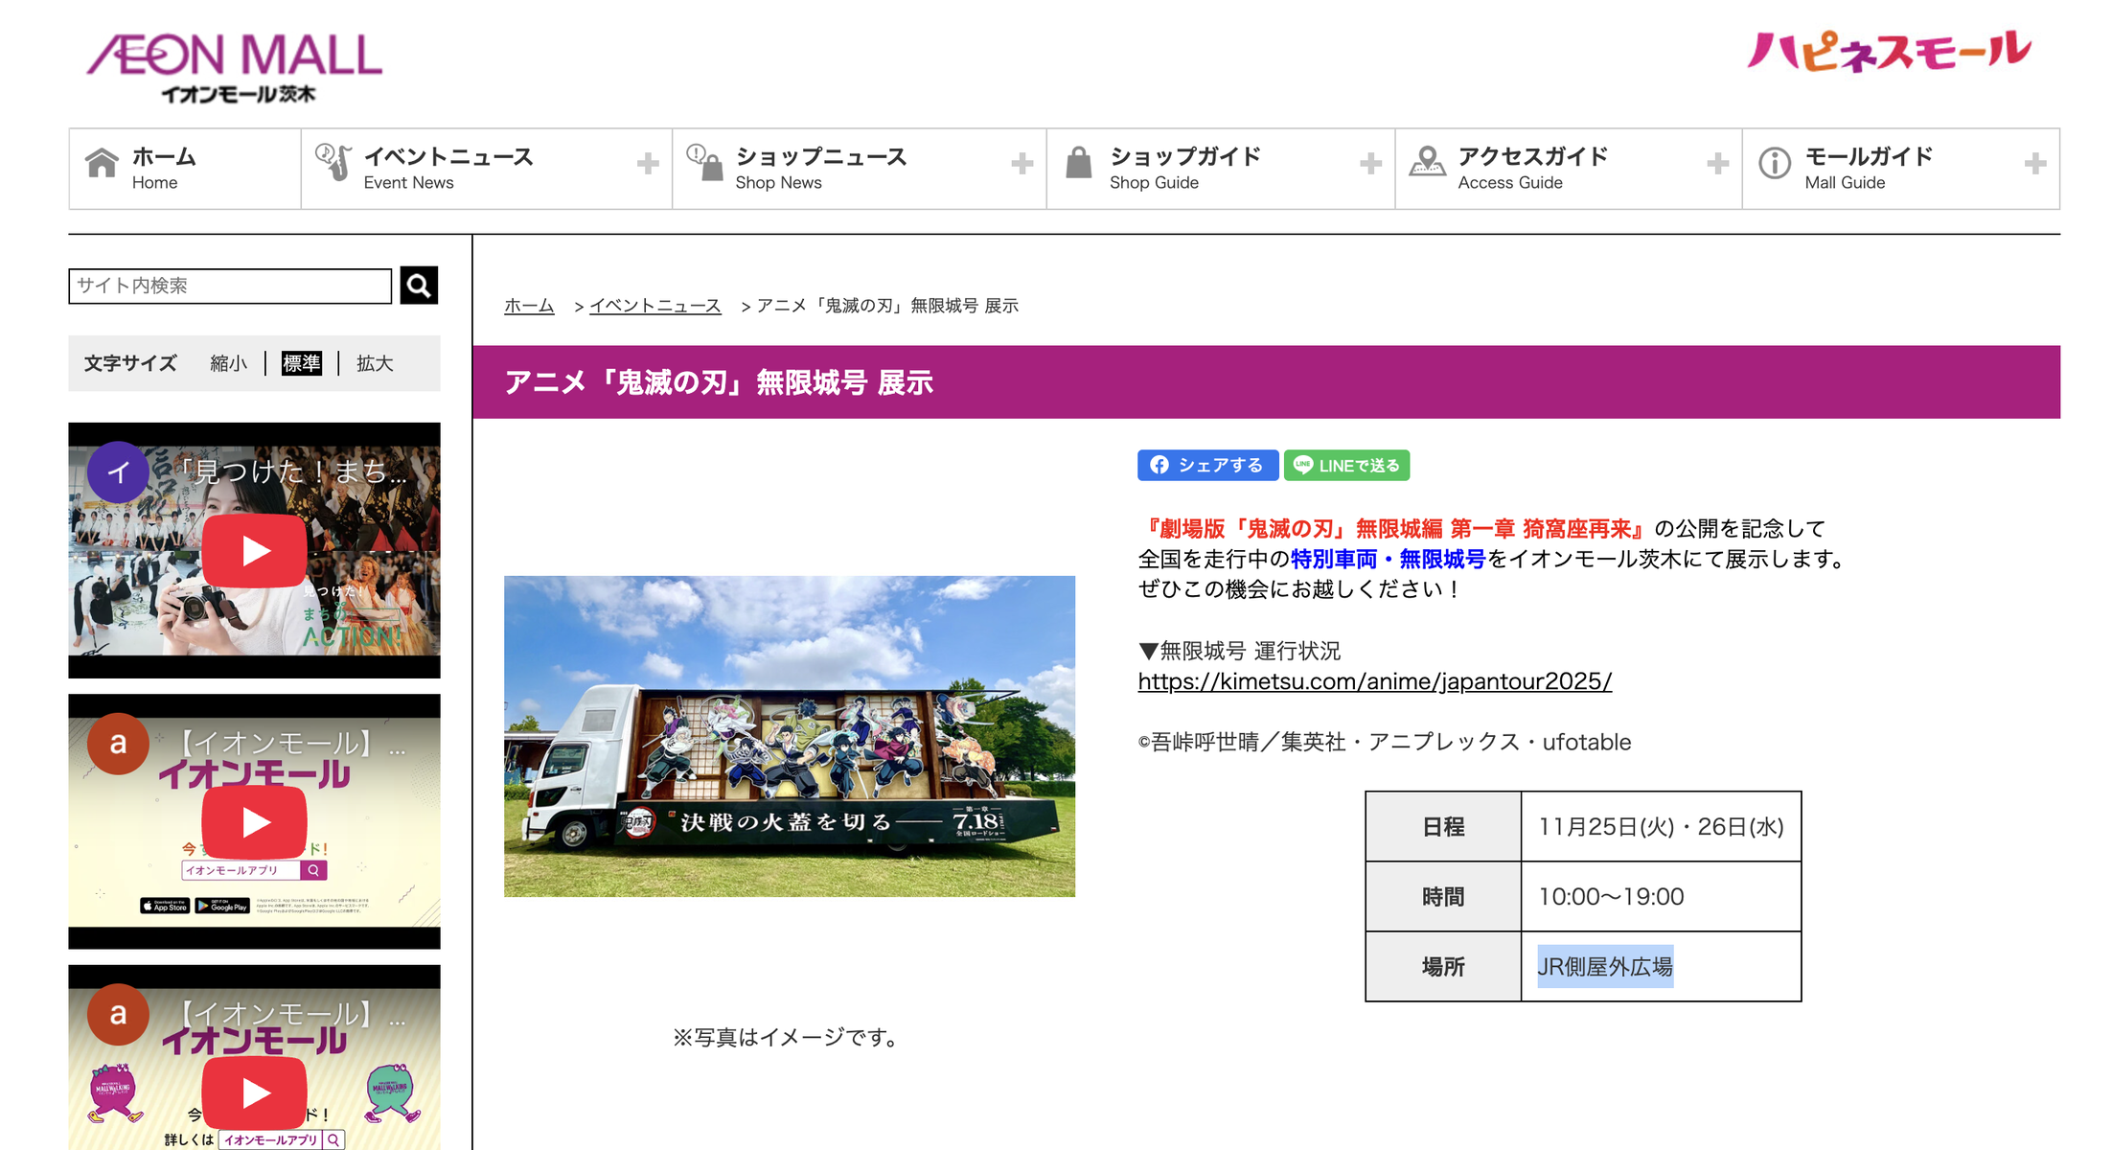The width and height of the screenshot is (2112, 1150).
Task: Open the kimetsu.com japantour2025 link
Action: (1374, 681)
